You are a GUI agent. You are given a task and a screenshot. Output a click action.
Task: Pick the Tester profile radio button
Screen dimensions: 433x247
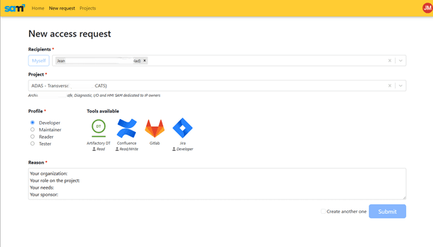32,143
